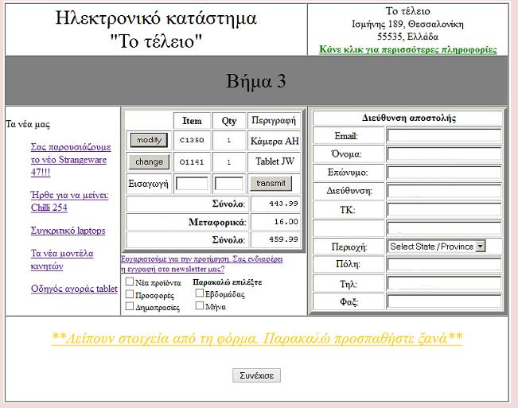The image size is (518, 408).
Task: Focus the unlabeled field below ΤΚ
Action: tap(444, 228)
